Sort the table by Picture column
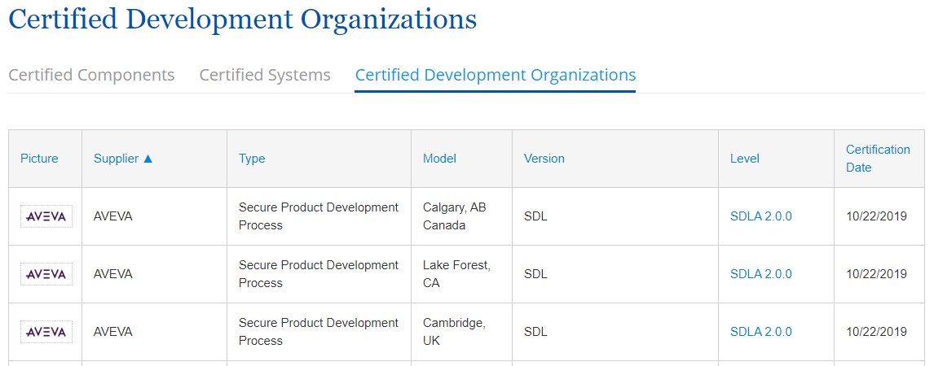The width and height of the screenshot is (934, 366). (39, 159)
